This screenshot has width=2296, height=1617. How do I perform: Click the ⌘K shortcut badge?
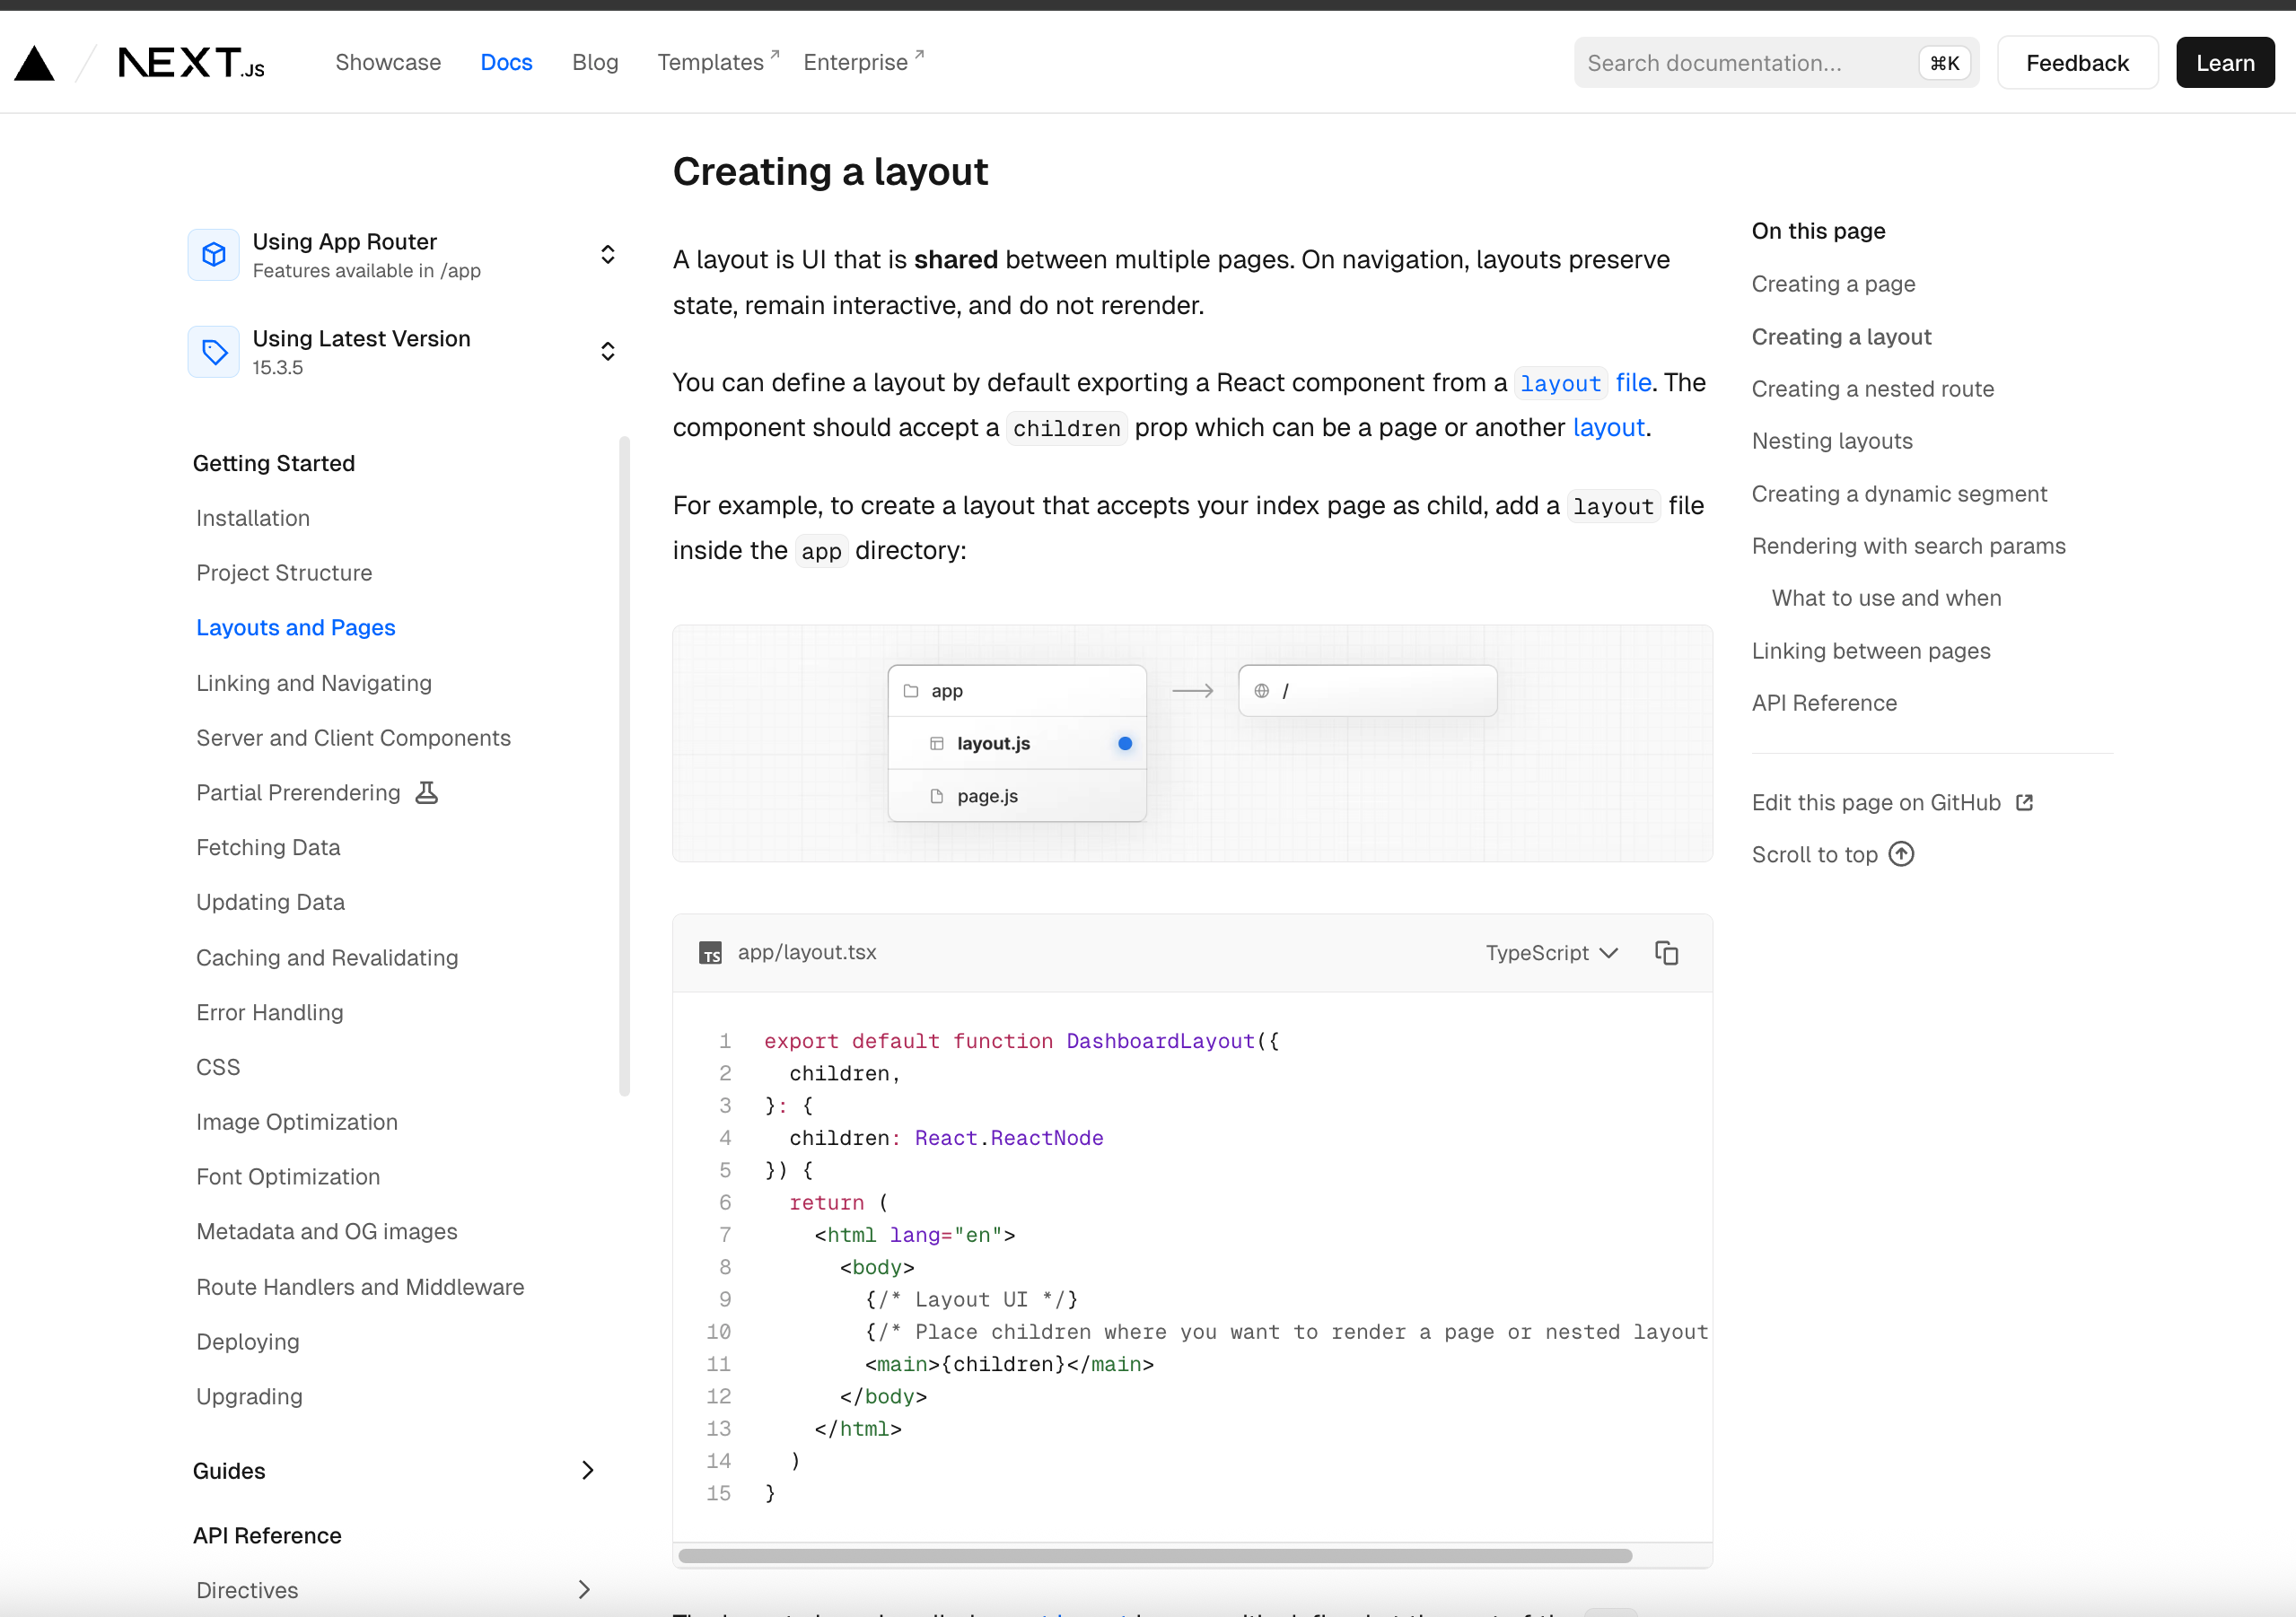[x=1944, y=63]
